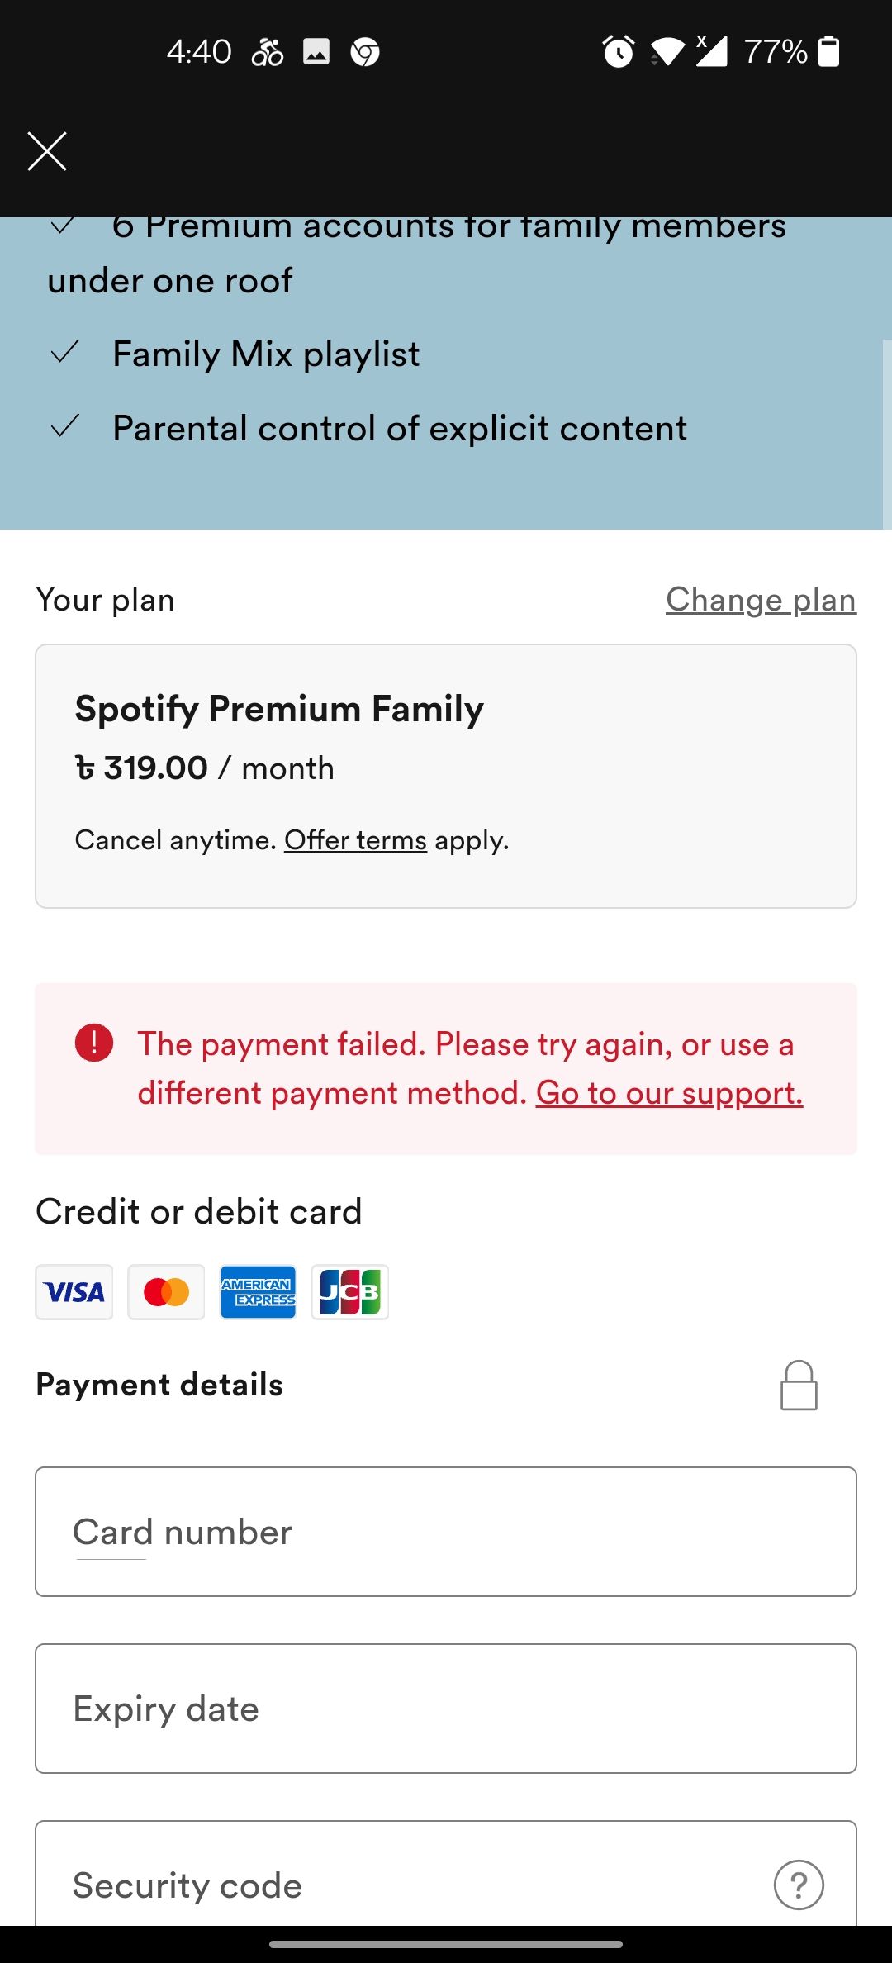Image resolution: width=892 pixels, height=1963 pixels.
Task: Tap the battery icon in status bar
Action: [828, 51]
